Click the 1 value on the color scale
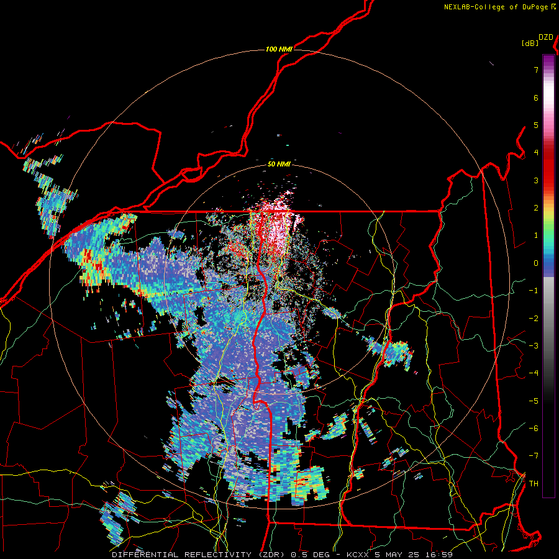This screenshot has width=559, height=559. pos(536,235)
